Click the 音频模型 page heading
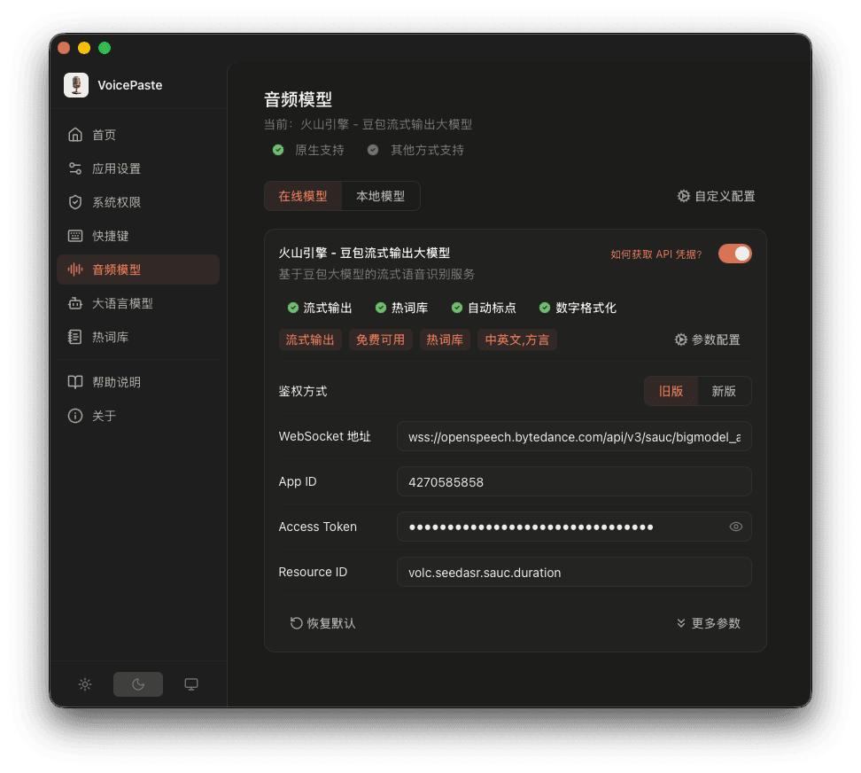The height and width of the screenshot is (773, 861). click(x=299, y=99)
